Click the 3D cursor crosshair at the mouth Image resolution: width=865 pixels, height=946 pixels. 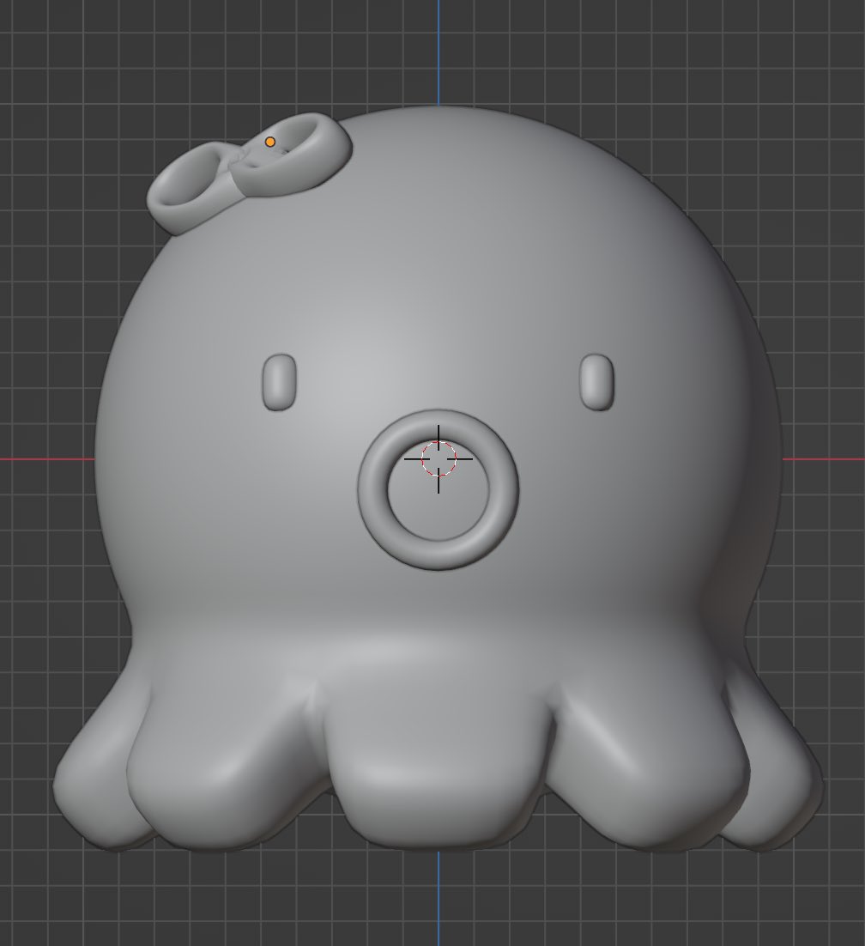(x=439, y=458)
